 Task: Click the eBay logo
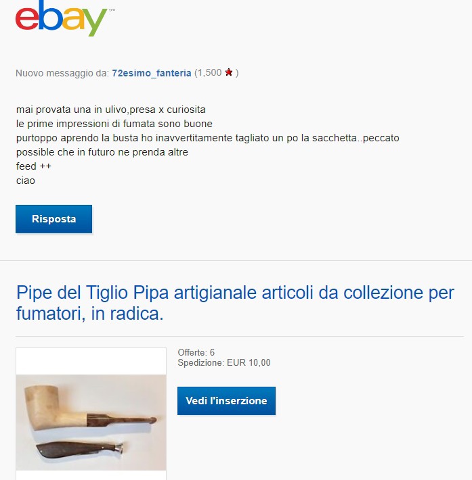pos(61,19)
